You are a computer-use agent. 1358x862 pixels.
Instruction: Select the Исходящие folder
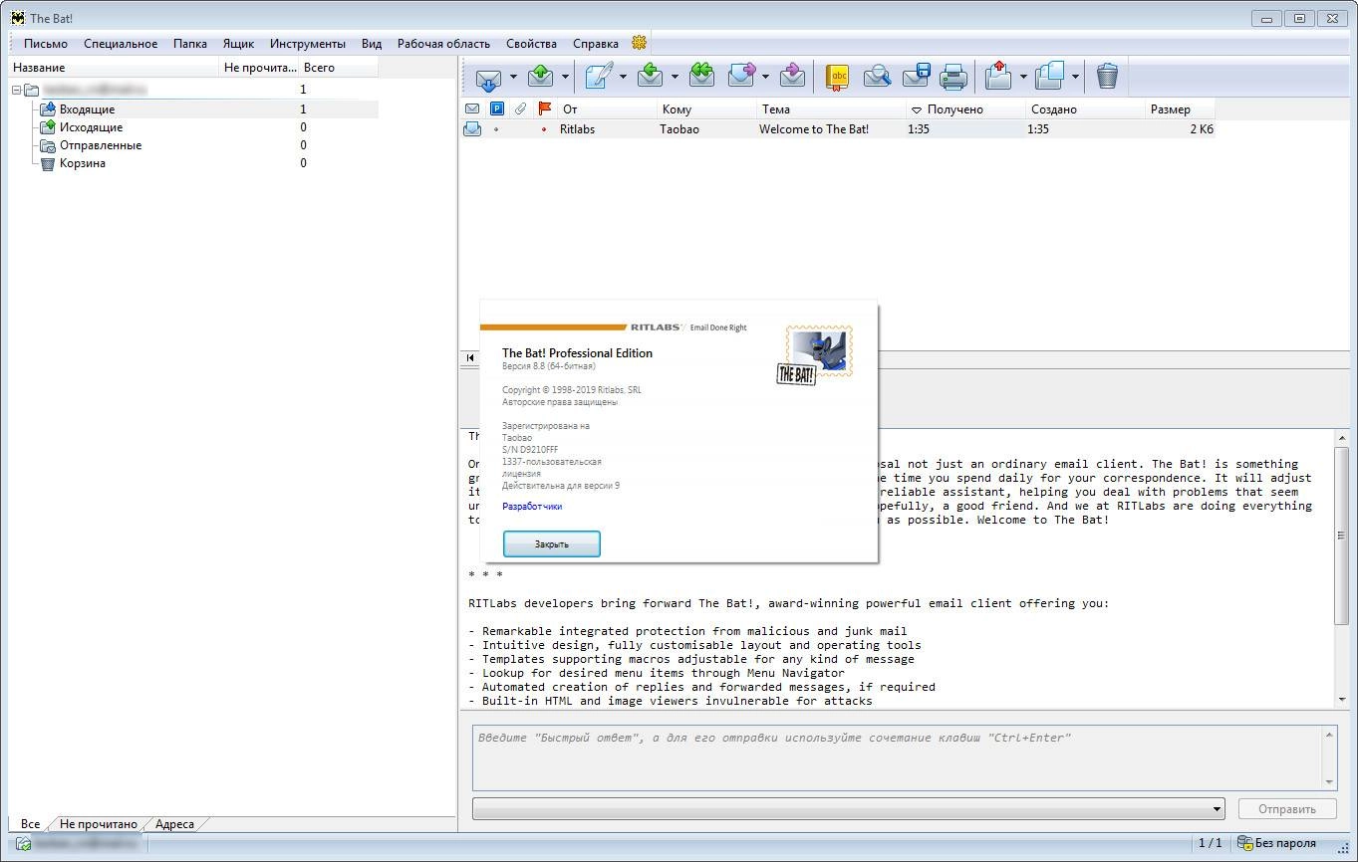pyautogui.click(x=91, y=127)
